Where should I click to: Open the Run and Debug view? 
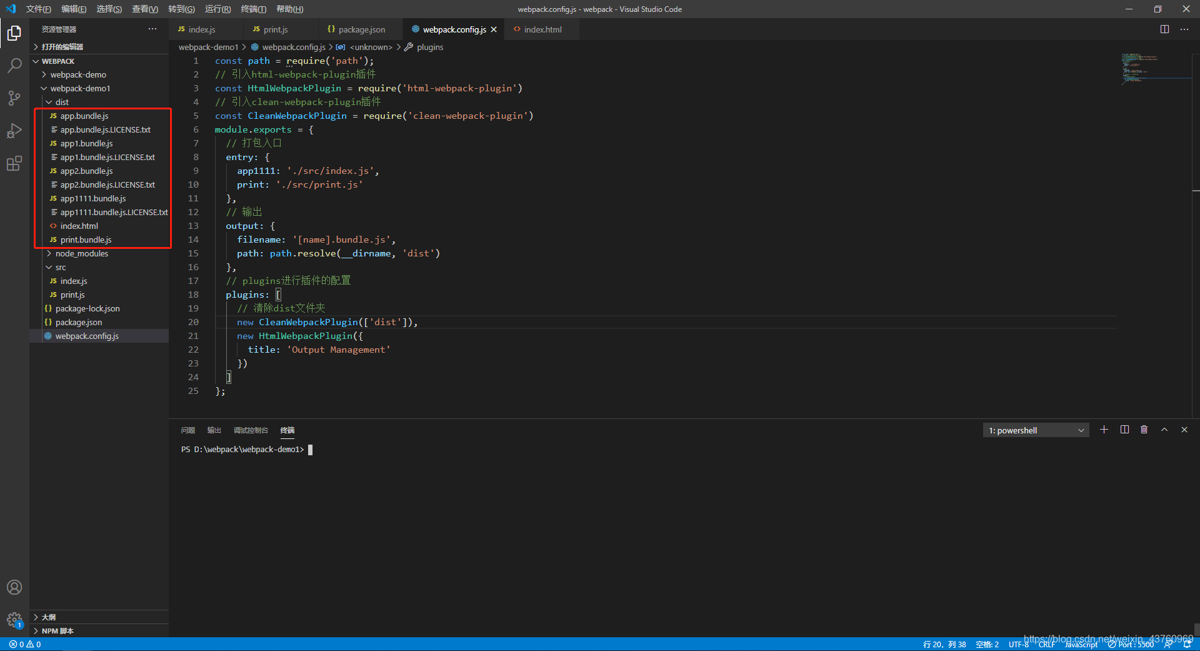pyautogui.click(x=14, y=131)
